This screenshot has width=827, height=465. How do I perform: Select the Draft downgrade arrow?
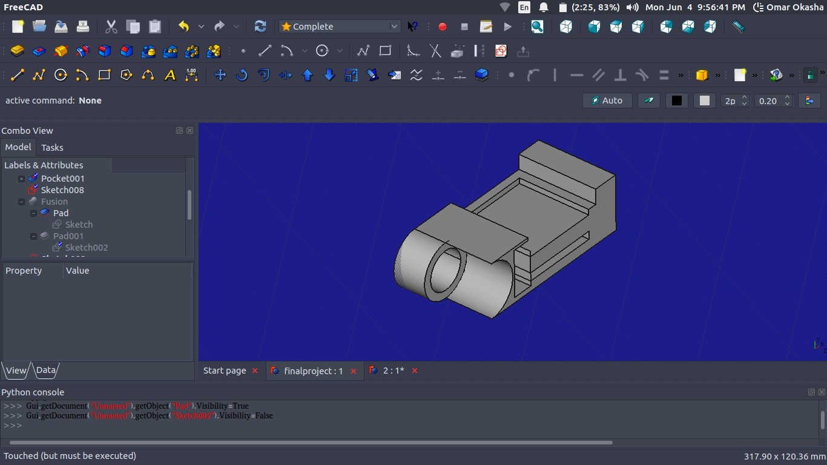[329, 75]
